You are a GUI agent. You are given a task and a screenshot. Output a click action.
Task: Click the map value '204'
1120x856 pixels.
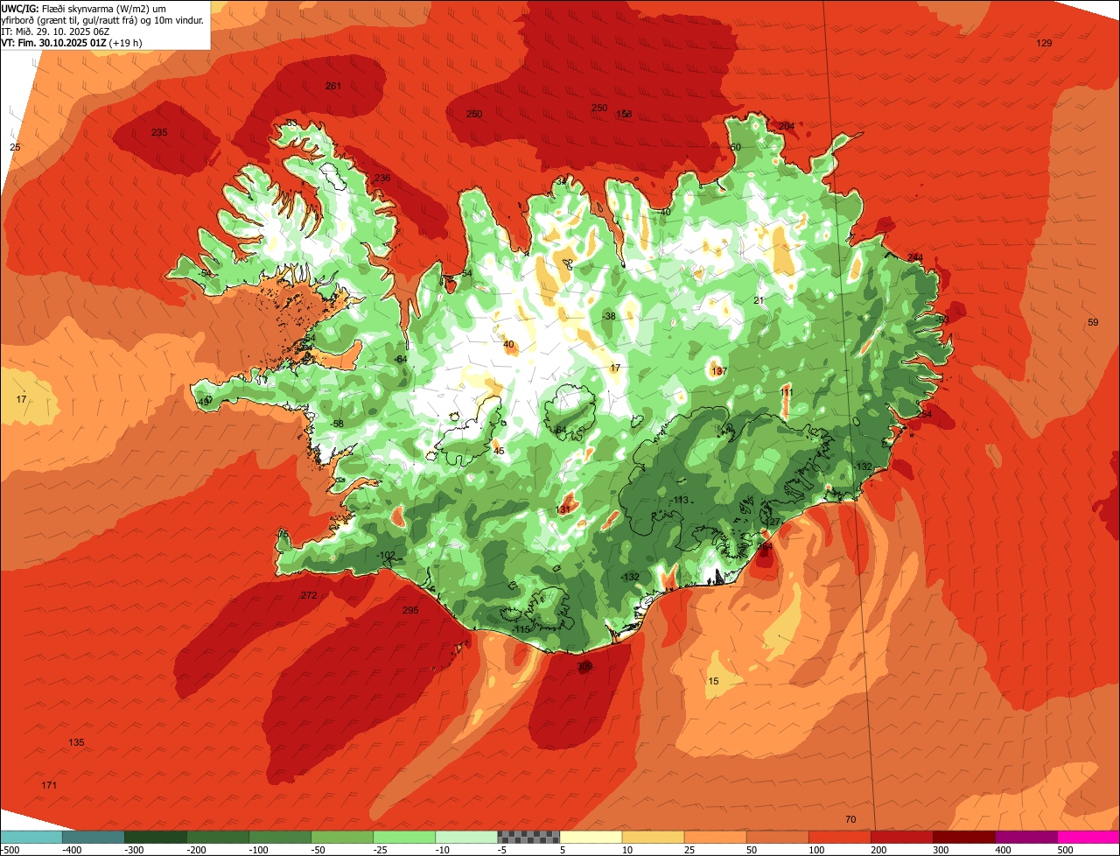(x=787, y=126)
